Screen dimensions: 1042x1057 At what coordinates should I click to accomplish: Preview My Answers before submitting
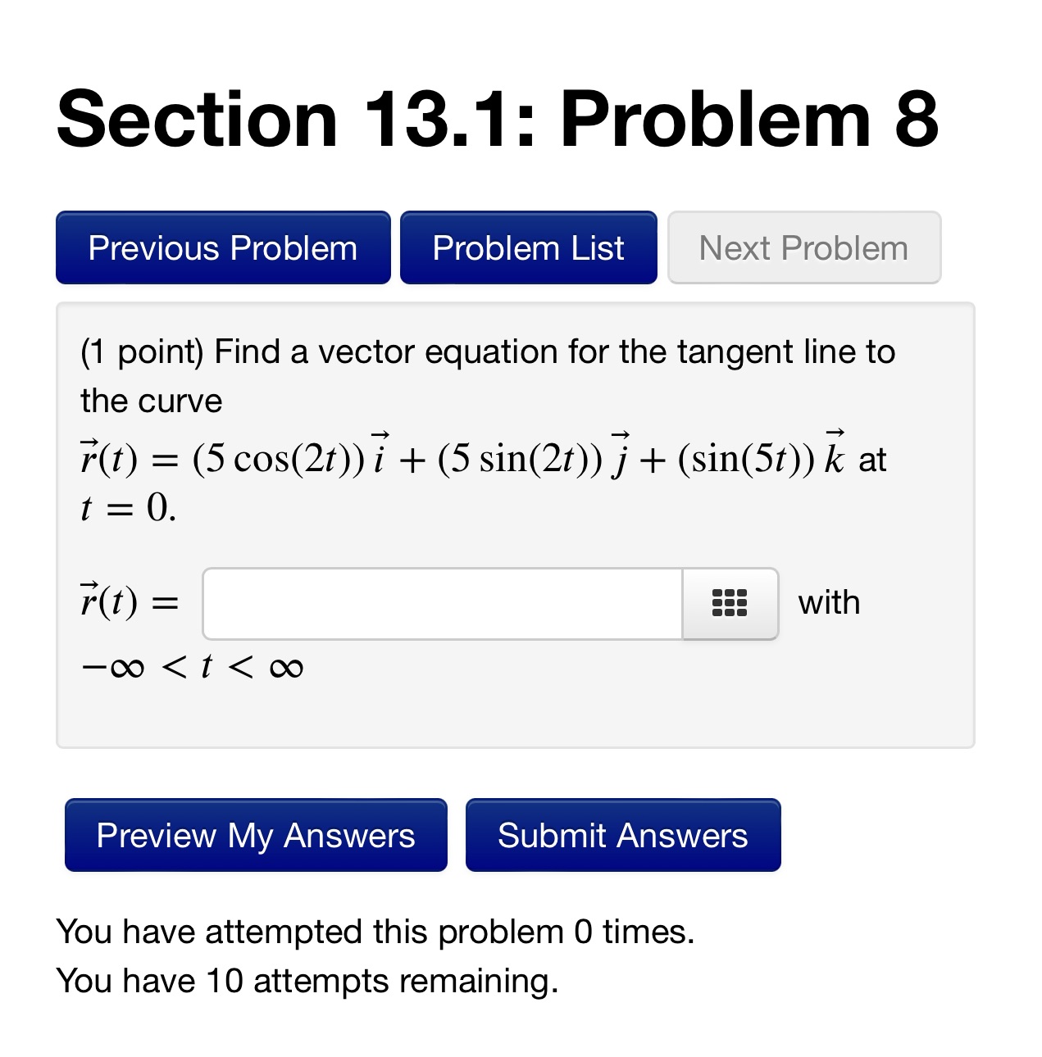click(x=255, y=835)
